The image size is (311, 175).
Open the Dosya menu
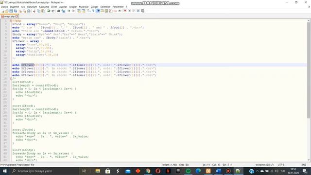(x=4, y=7)
